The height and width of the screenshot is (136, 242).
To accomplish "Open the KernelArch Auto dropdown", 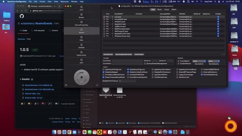I will pos(199,61).
